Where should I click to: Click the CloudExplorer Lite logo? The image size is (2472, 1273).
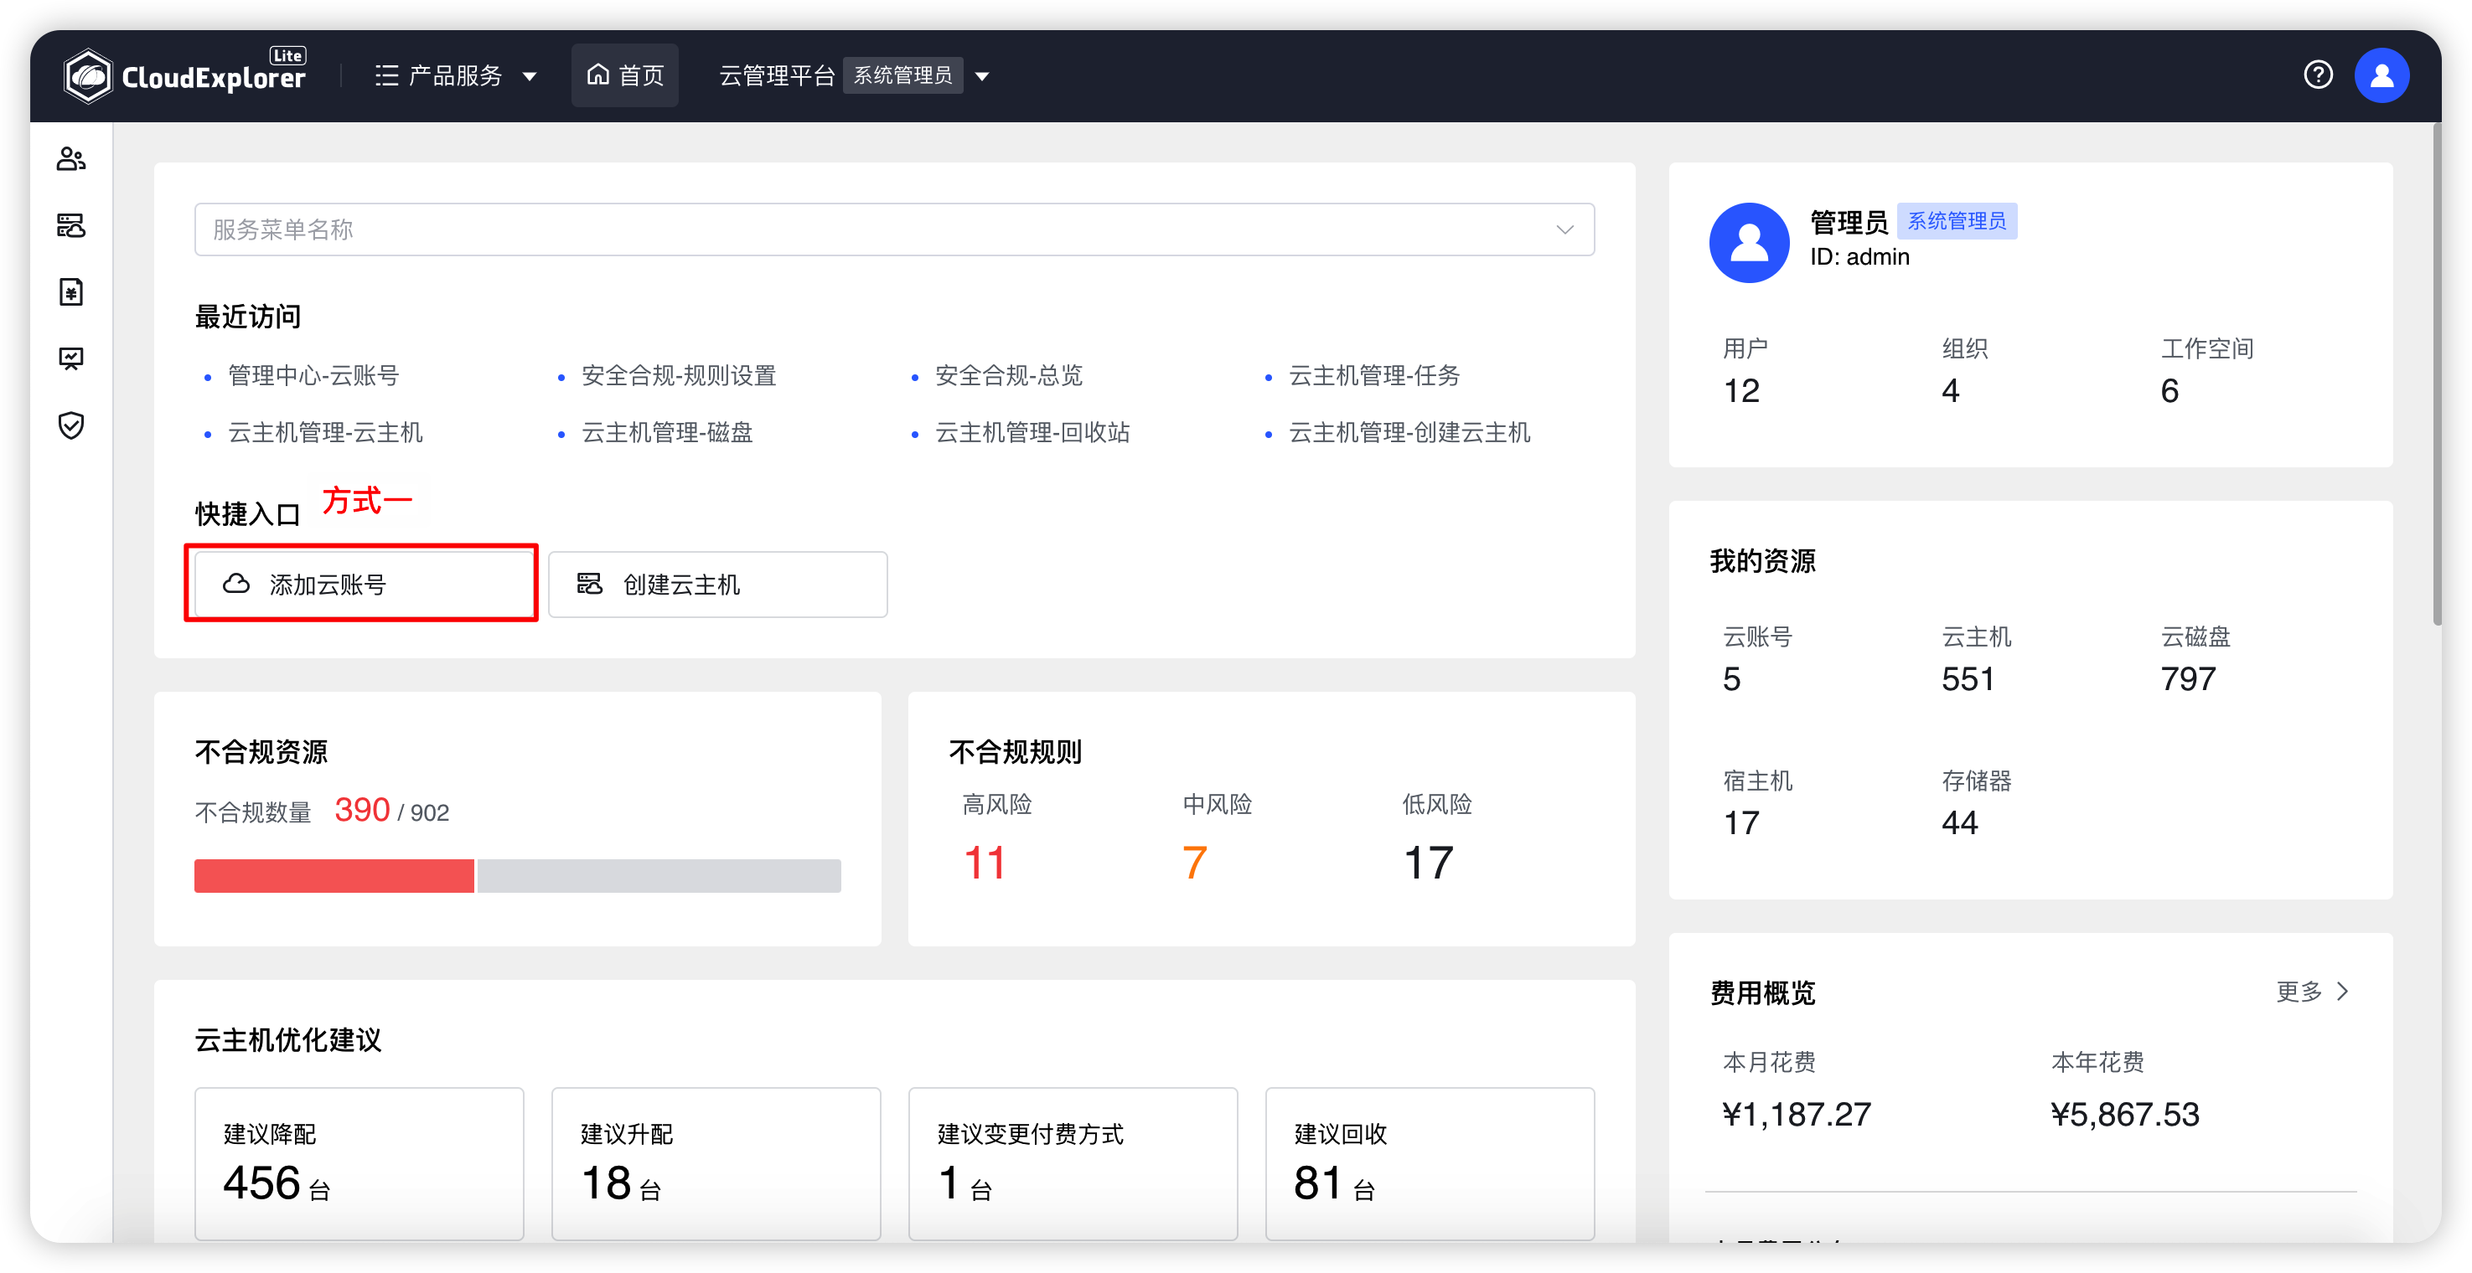[x=185, y=75]
